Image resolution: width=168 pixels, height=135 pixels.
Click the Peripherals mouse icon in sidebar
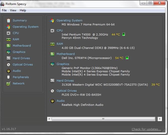(9, 77)
